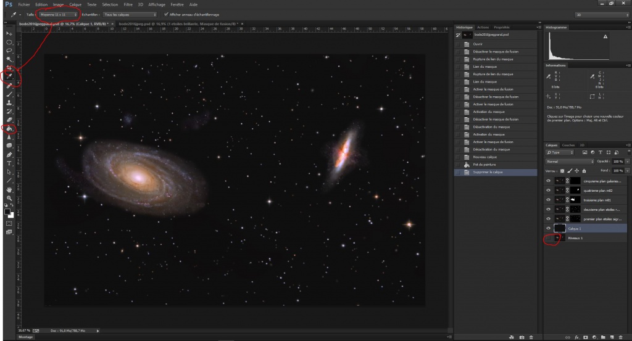Switch to the Couches tab
This screenshot has height=341, width=632.
pyautogui.click(x=568, y=145)
